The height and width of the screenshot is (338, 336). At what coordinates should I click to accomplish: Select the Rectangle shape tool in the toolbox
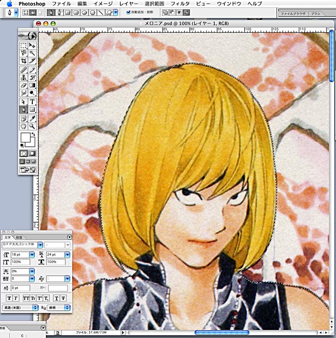[x=32, y=110]
